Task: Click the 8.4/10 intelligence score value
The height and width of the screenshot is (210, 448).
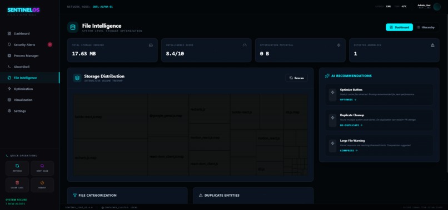Action: coord(175,54)
